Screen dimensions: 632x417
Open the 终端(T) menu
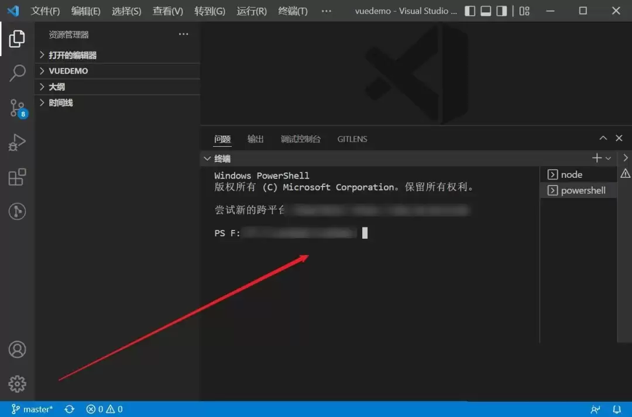point(293,11)
